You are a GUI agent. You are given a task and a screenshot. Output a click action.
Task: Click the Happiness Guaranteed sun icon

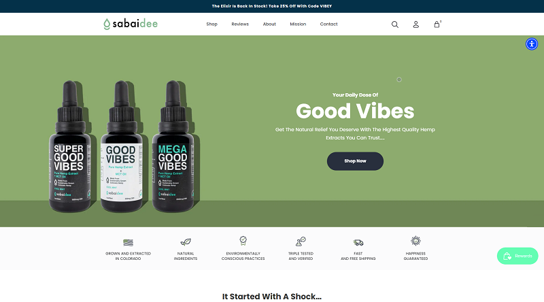click(x=415, y=241)
